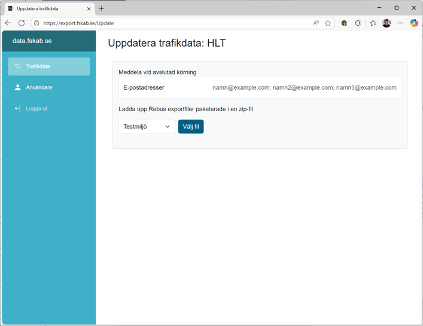This screenshot has height=326, width=423.
Task: Open the browser profile avatar
Action: click(x=387, y=23)
